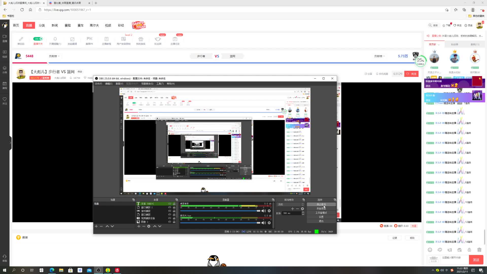Adjust the 桌面音频 volume slider
This screenshot has height=274, width=487.
(258, 211)
